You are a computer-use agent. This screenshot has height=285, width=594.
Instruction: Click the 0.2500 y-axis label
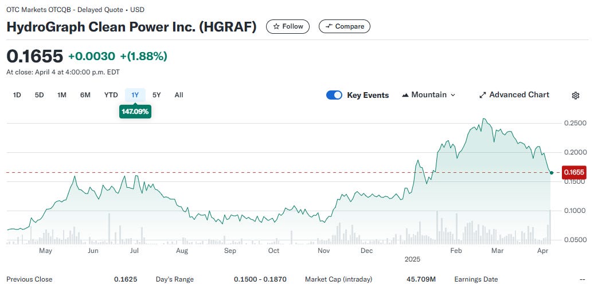pos(575,123)
